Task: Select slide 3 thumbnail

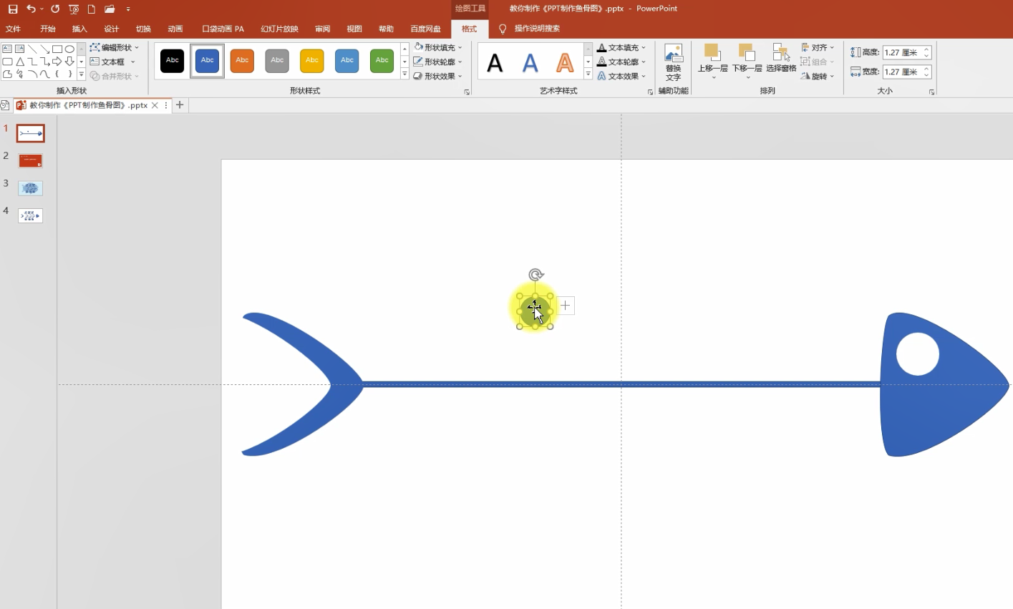Action: [30, 188]
